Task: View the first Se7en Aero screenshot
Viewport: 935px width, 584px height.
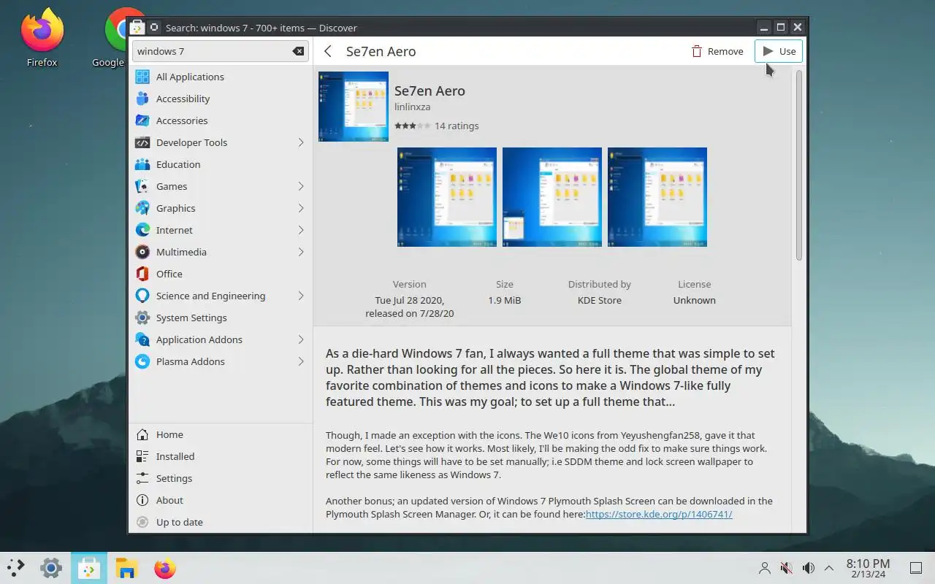Action: point(447,197)
